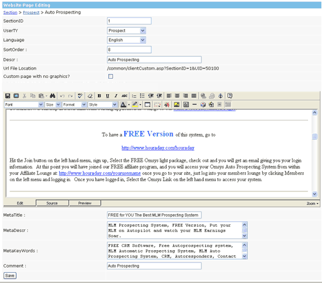
Task: Align text right
Action: pyautogui.click(x=185, y=96)
